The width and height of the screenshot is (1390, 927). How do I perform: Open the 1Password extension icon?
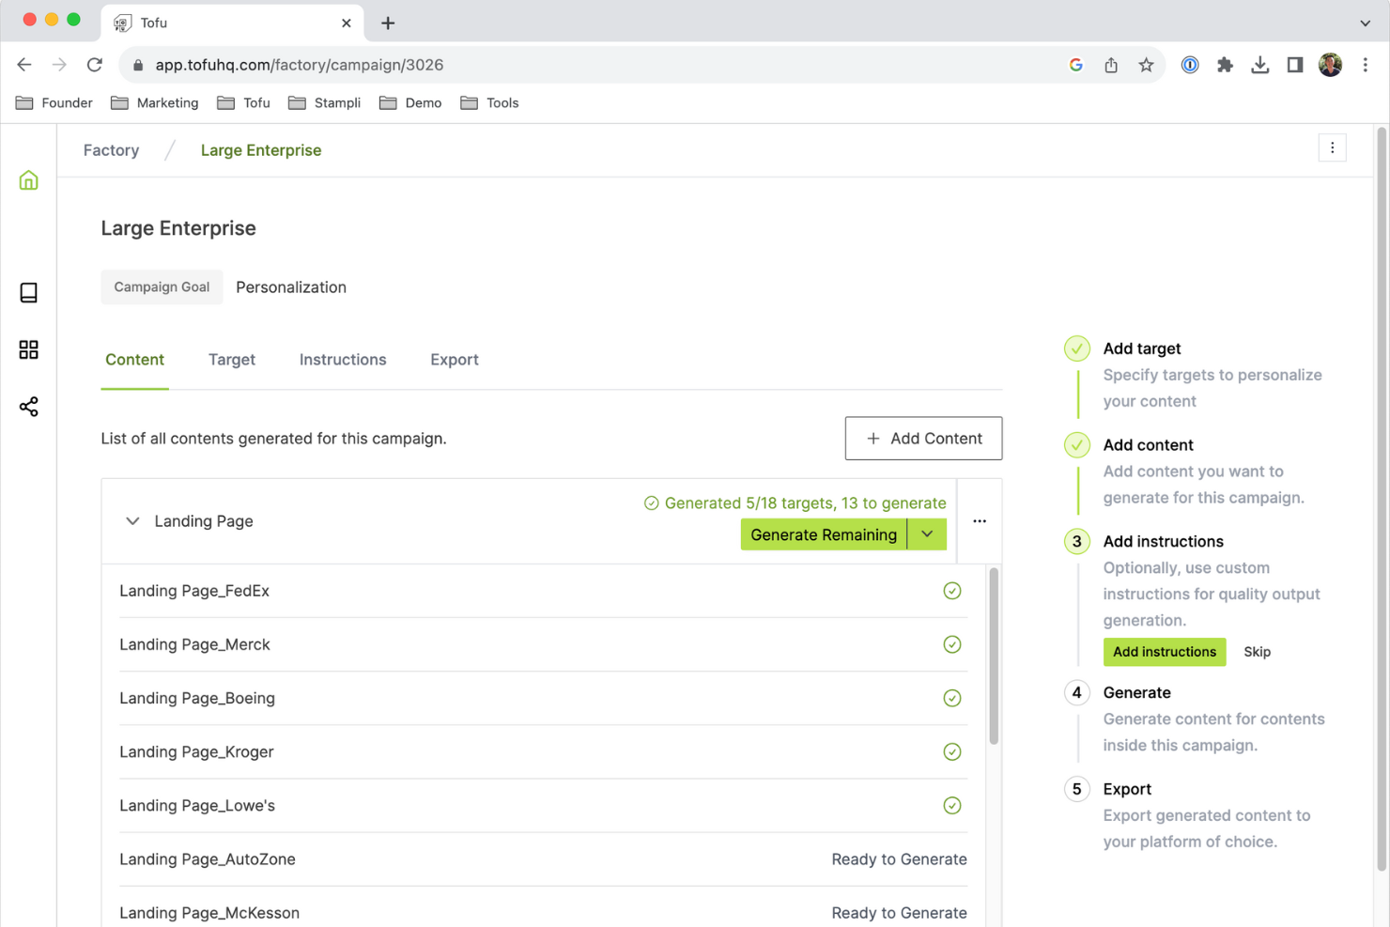[1190, 65]
